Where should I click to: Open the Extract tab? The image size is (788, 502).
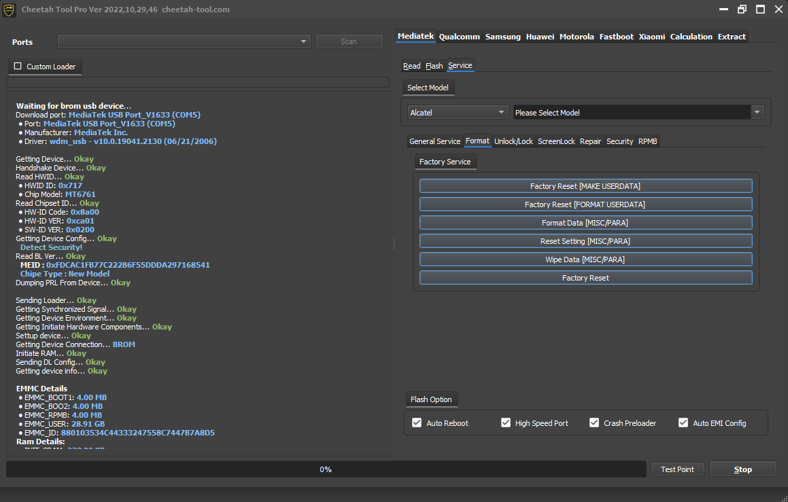click(731, 37)
